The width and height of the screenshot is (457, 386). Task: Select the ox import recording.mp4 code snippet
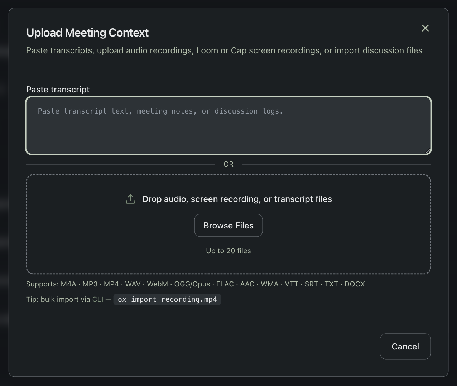(x=167, y=299)
